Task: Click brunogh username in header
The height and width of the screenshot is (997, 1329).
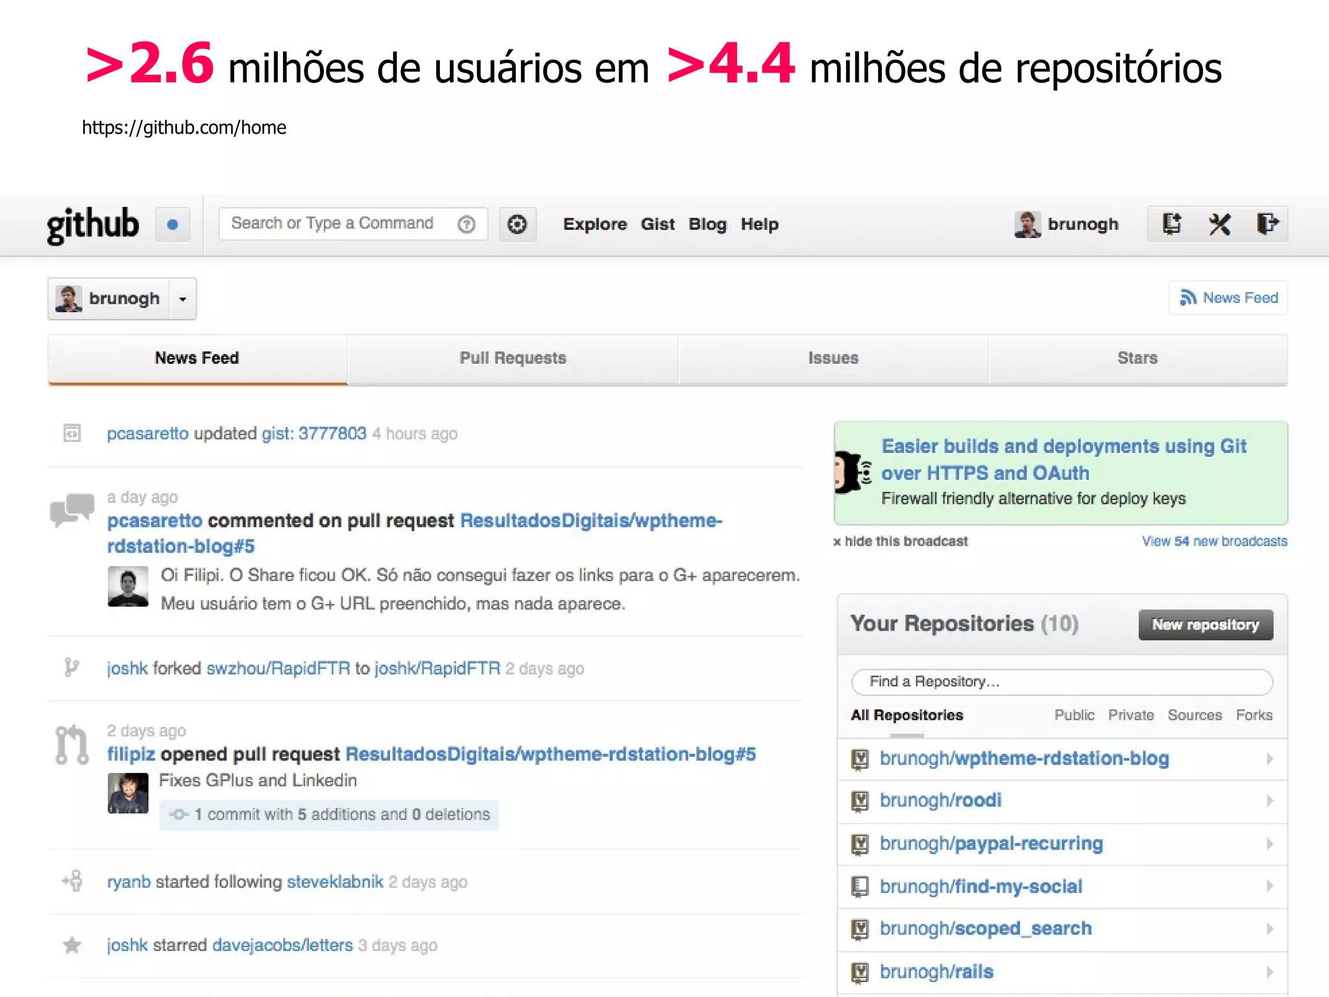Action: coord(1083,225)
